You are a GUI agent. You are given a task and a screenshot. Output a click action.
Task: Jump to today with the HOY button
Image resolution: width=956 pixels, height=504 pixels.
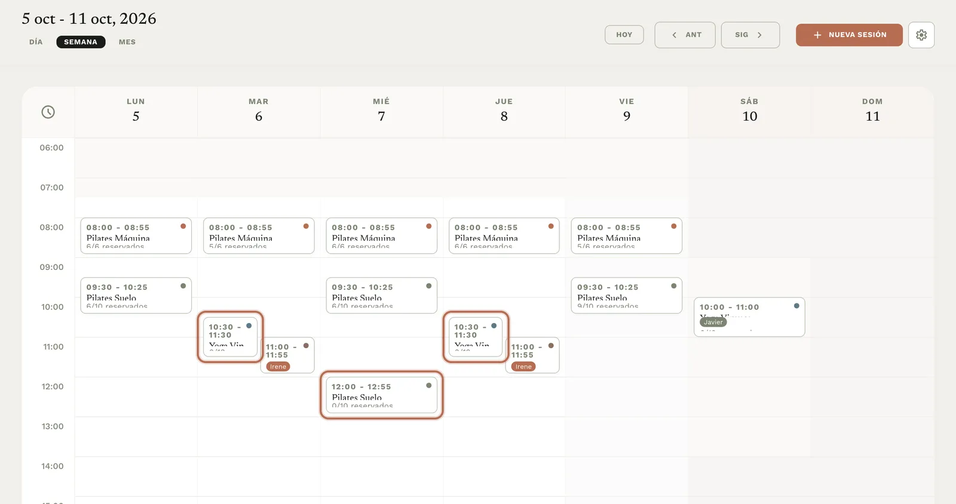624,35
